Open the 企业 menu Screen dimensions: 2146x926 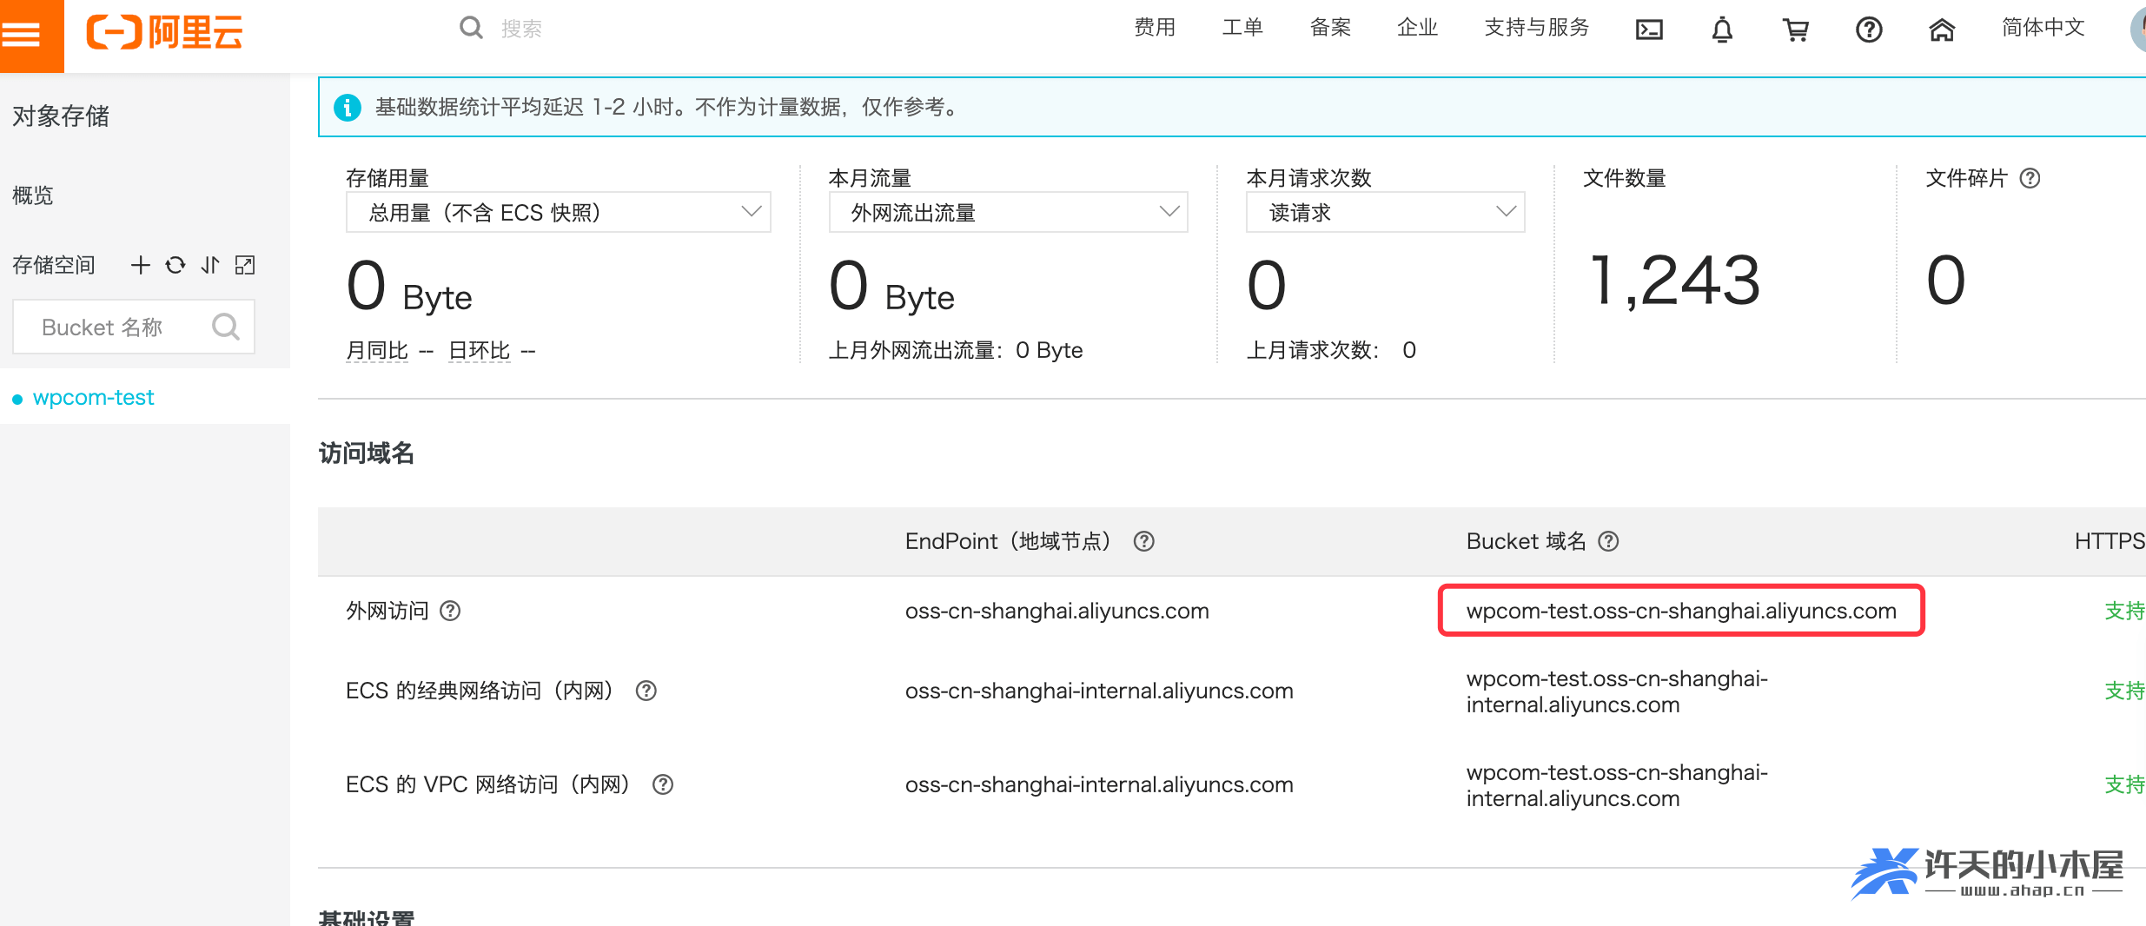coord(1418,28)
